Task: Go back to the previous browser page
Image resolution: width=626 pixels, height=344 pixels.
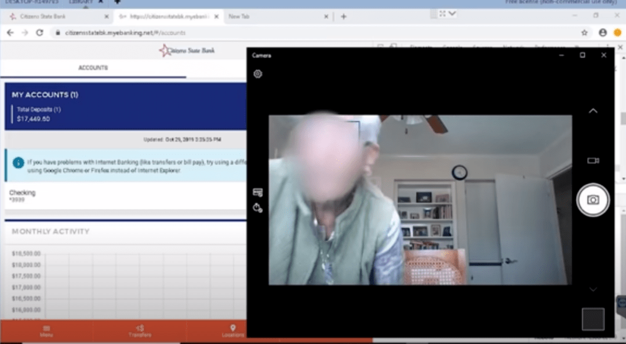Action: (x=10, y=33)
